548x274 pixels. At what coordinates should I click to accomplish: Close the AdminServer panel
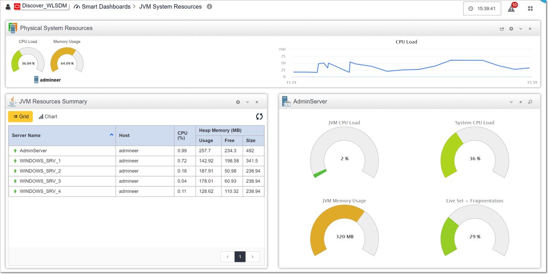521,102
